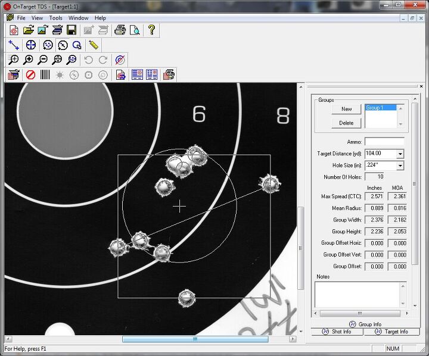
Task: Click the Print icon in toolbar
Action: (x=120, y=30)
